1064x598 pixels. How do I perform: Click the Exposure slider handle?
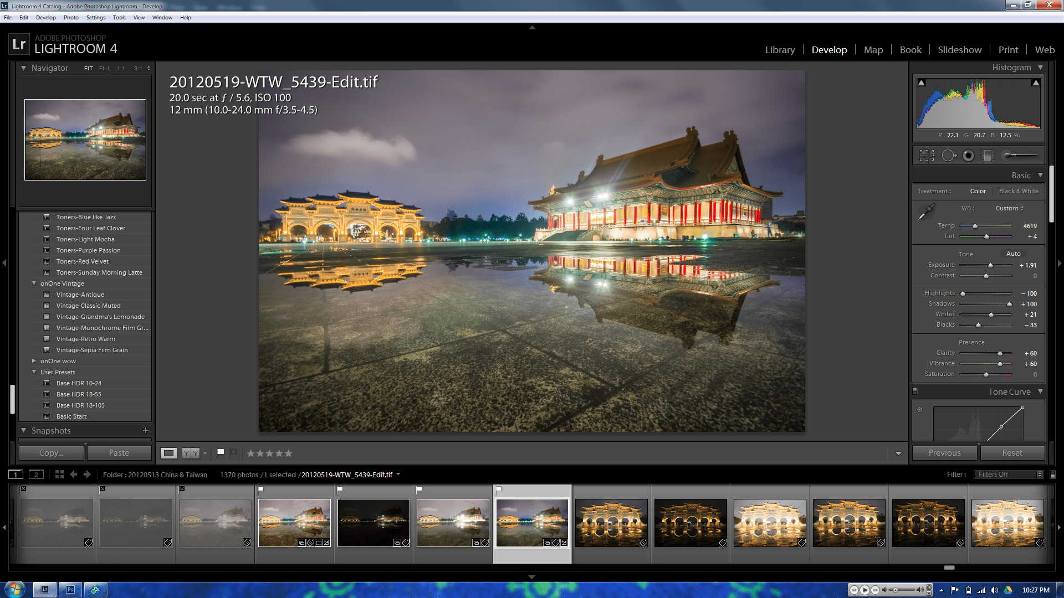pyautogui.click(x=991, y=265)
